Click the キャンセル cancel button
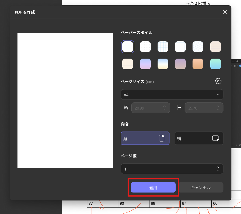Viewport: 241px width, 214px height. 201,187
